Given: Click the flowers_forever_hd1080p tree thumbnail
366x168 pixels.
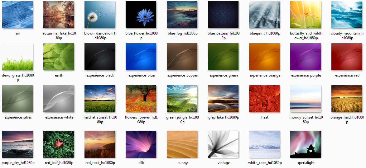Looking at the screenshot, I should coord(141,99).
